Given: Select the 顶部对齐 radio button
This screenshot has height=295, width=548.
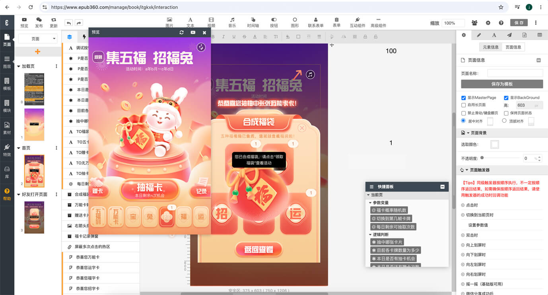Looking at the screenshot, I should point(504,121).
